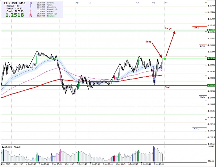Click the green 1.26045 price tag
The width and height of the screenshot is (216, 167).
click(211, 30)
